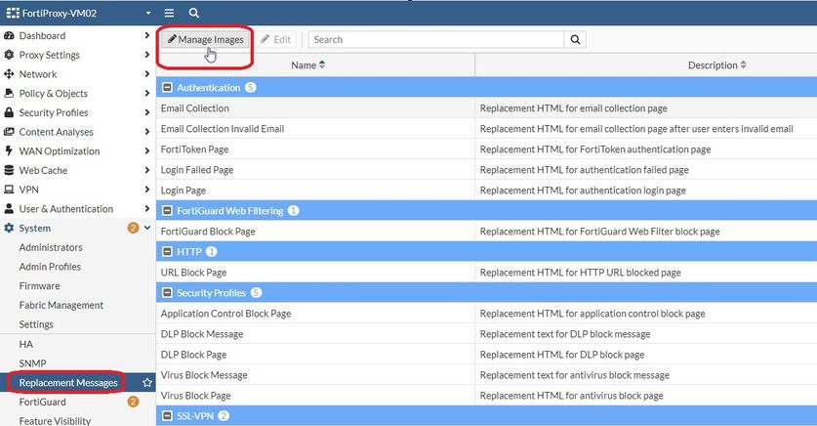Click the Policy & Objects icon

pos(9,94)
